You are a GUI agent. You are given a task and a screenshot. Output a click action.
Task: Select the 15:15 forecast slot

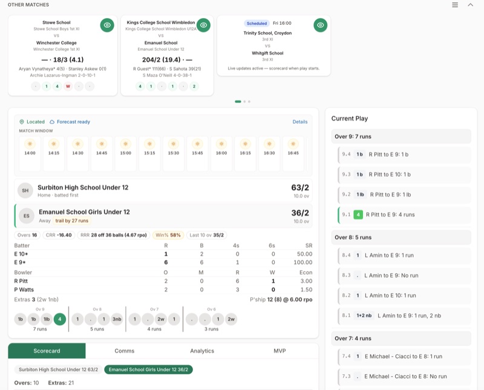(x=149, y=154)
